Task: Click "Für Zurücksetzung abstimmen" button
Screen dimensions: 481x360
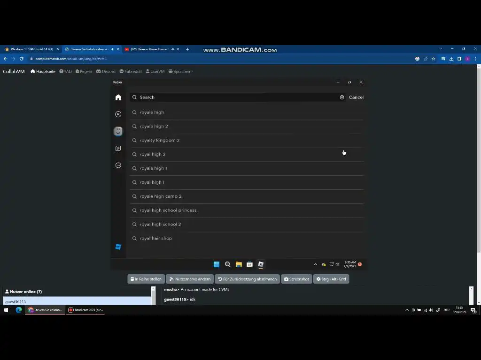Action: click(247, 279)
